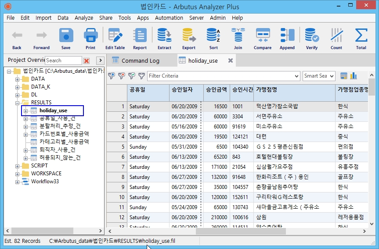Open the Edit Table tool
The width and height of the screenshot is (379, 249).
pos(115,36)
